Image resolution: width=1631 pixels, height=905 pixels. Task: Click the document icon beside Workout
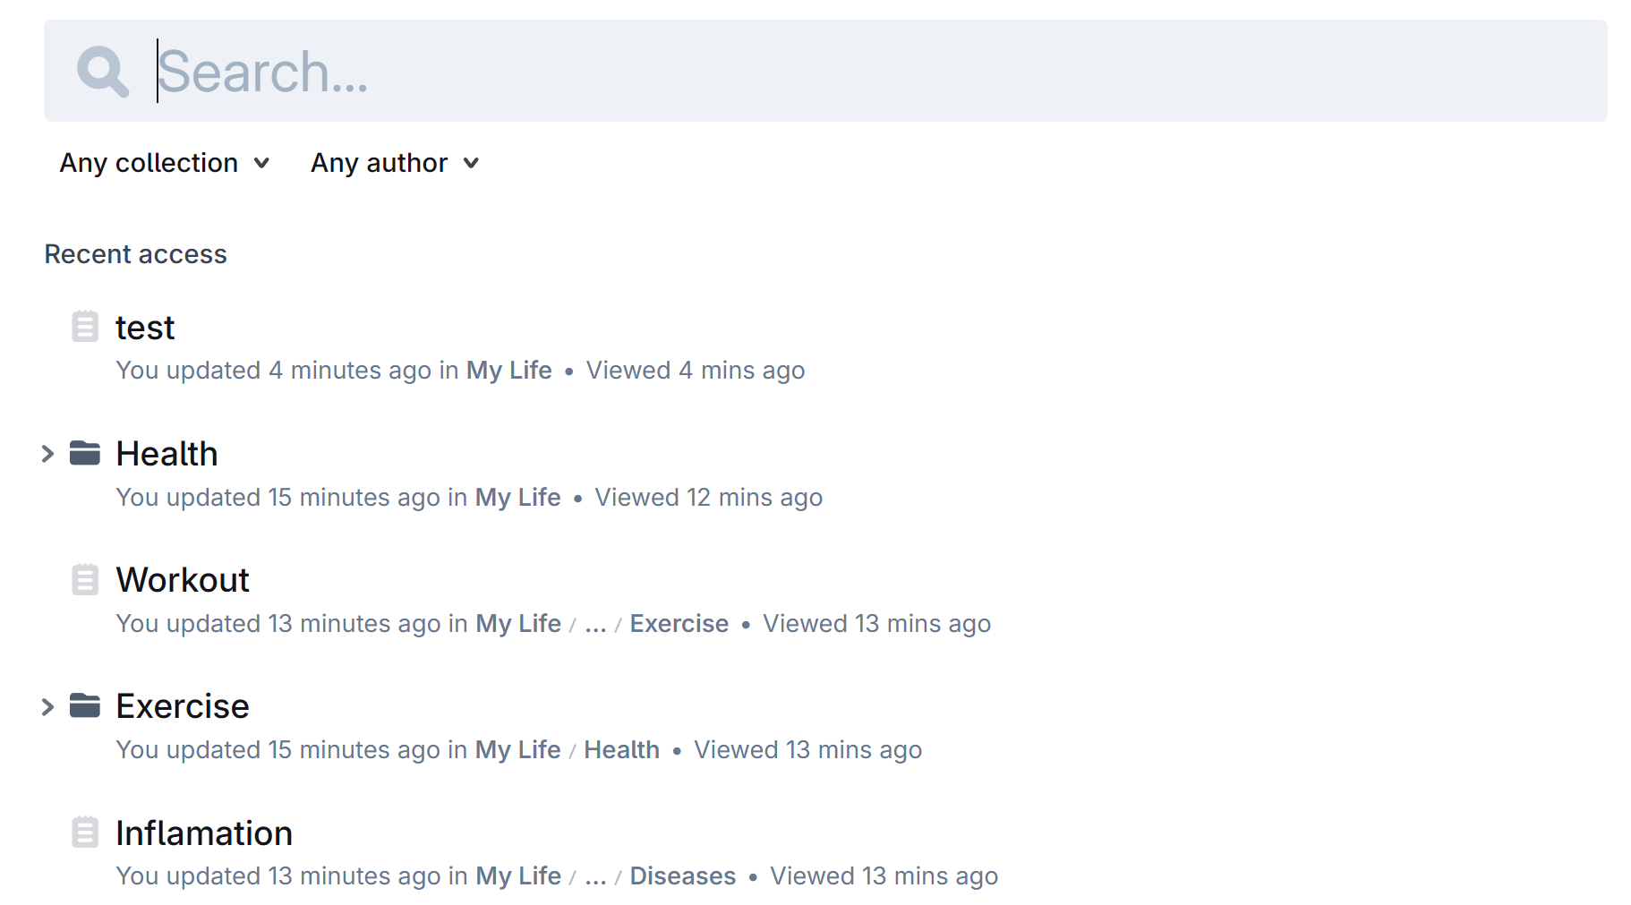[85, 579]
